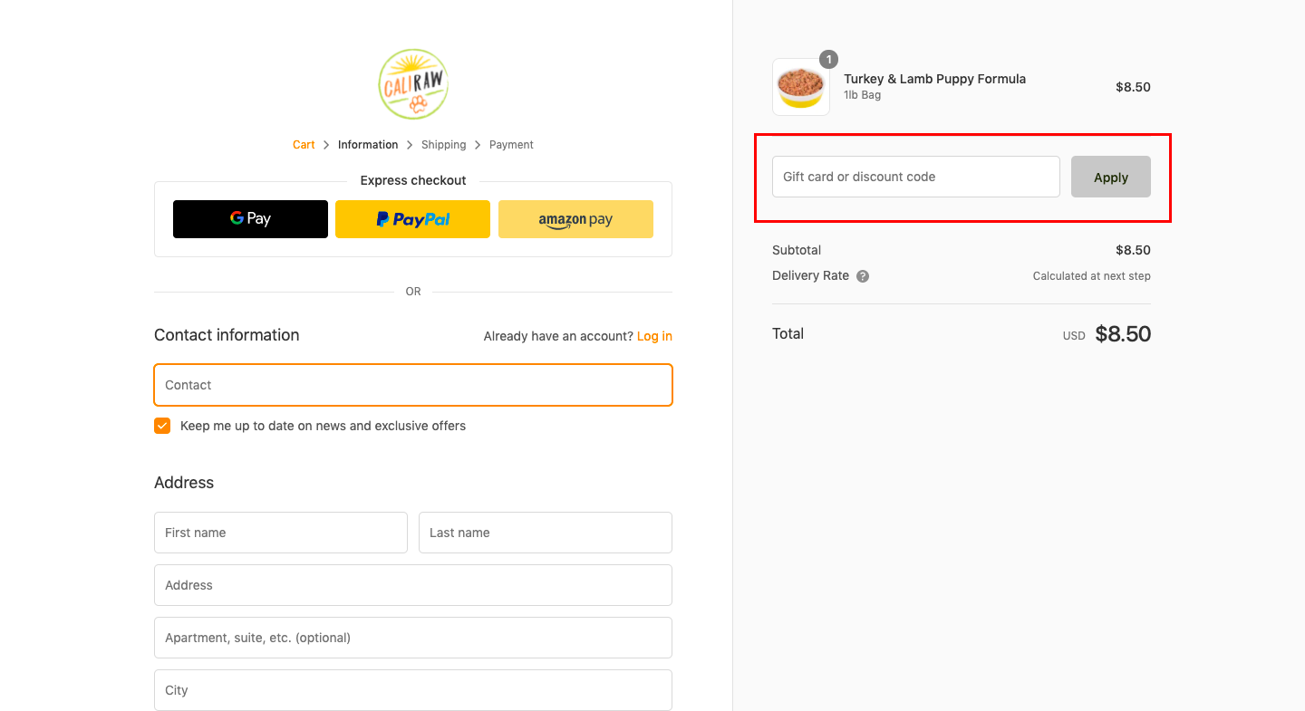Click the gift card or discount code field
Viewport: 1305px width, 711px height.
pos(916,177)
